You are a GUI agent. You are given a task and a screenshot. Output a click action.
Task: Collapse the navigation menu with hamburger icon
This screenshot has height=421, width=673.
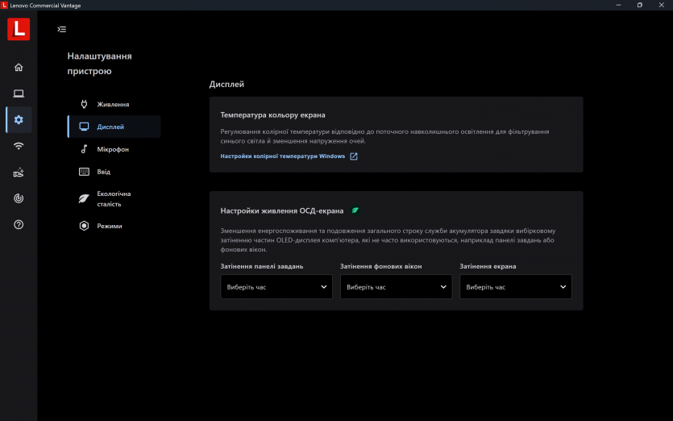tap(62, 29)
